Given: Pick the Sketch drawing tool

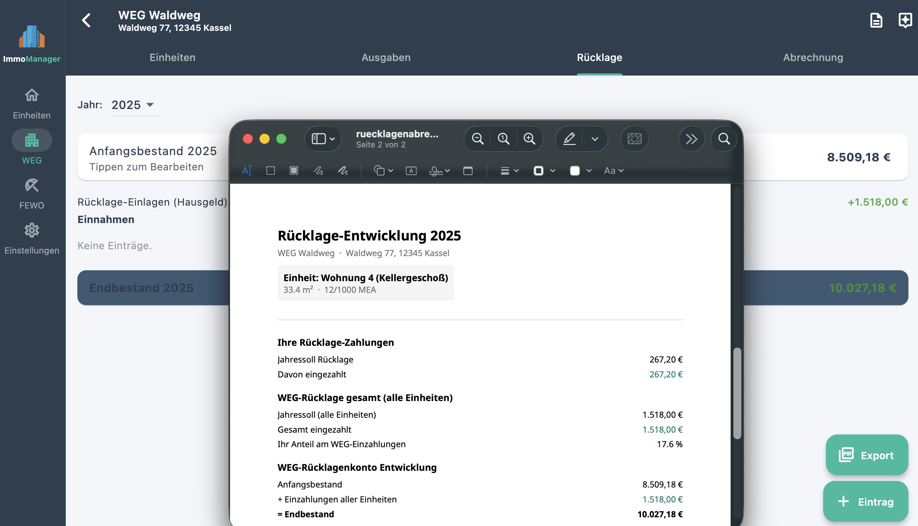Looking at the screenshot, I should 318,170.
